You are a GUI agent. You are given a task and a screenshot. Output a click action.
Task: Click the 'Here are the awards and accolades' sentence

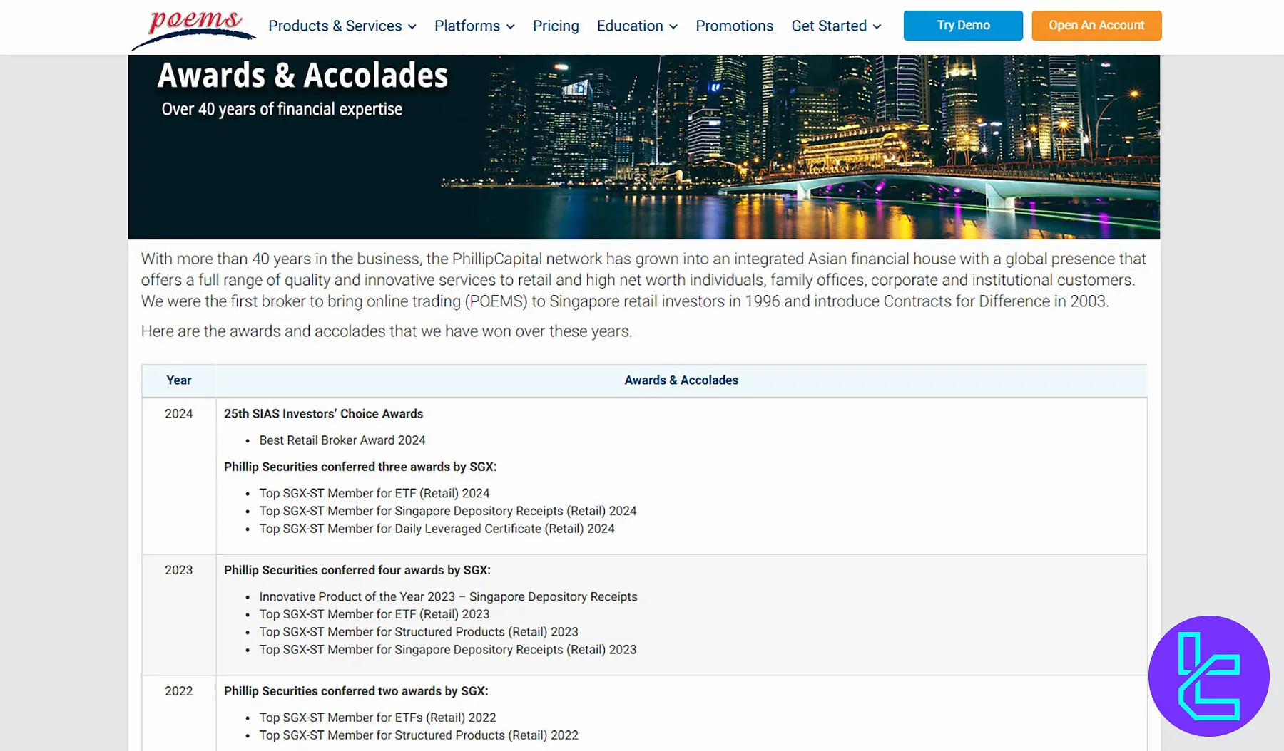tap(387, 331)
